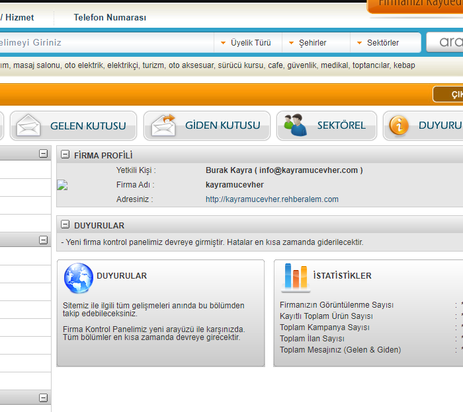Collapse the second left sidebar panel
This screenshot has width=463, height=412.
click(44, 240)
